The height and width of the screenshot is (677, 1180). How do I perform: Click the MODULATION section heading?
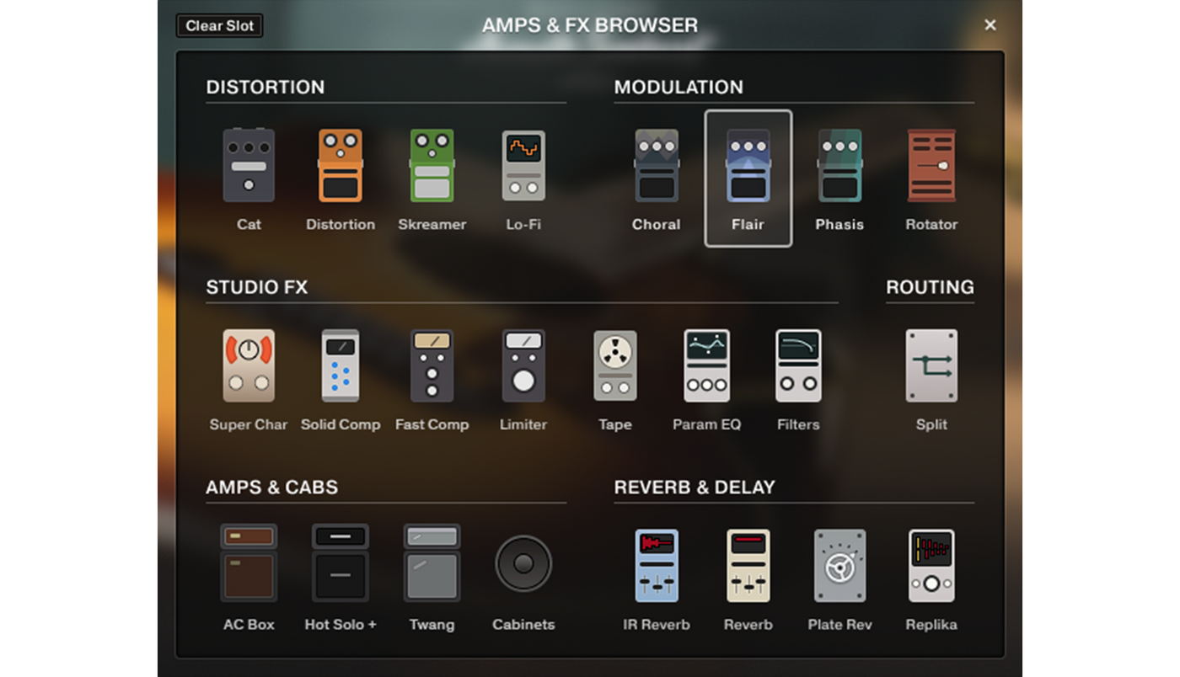pyautogui.click(x=678, y=87)
